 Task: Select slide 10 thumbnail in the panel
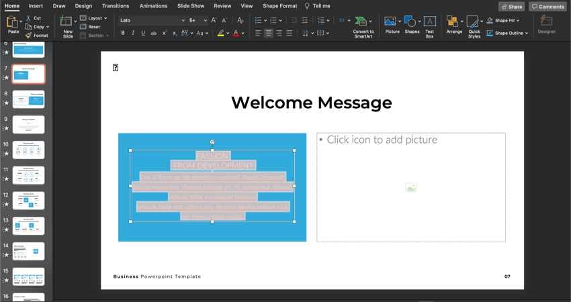pos(28,150)
